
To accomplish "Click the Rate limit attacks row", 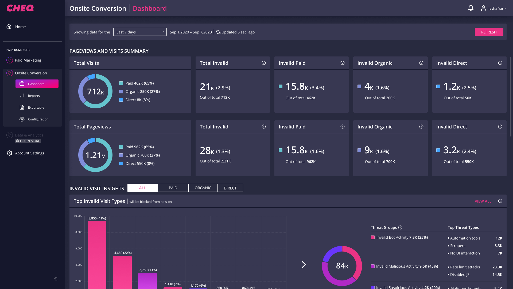I will [475, 267].
